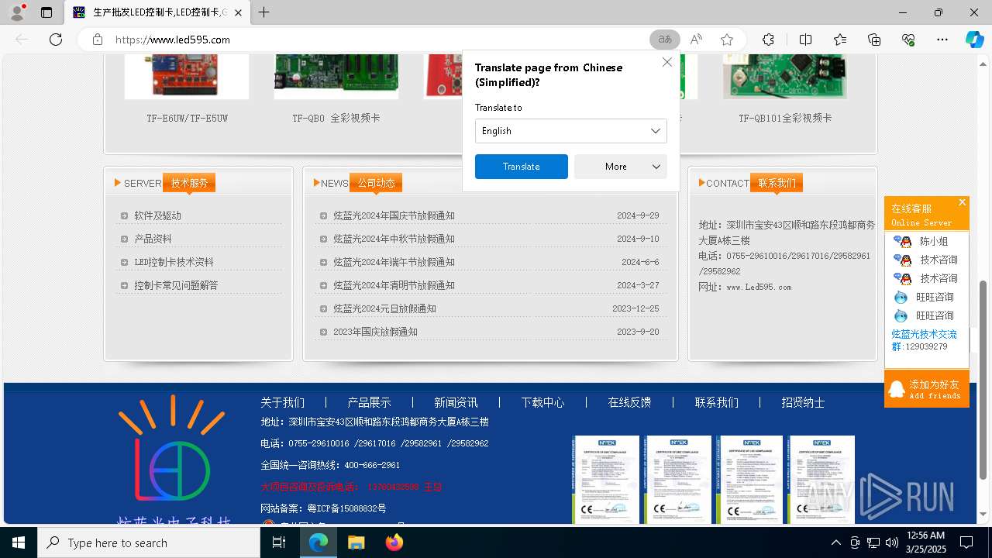The height and width of the screenshot is (558, 992).
Task: Open 炫蓝光2024年中秋节放假通知 news
Action: (x=394, y=239)
